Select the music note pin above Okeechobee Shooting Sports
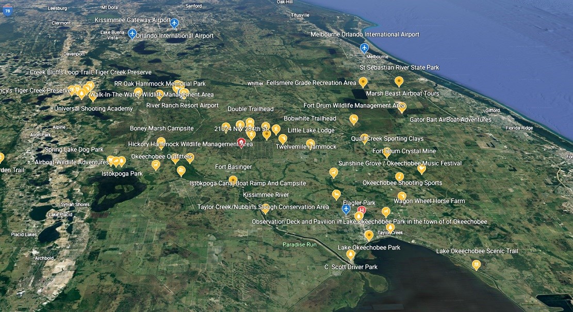 pyautogui.click(x=399, y=177)
